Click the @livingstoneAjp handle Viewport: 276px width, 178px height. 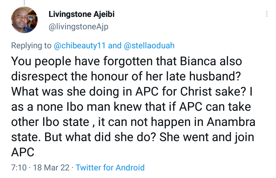[x=79, y=27]
